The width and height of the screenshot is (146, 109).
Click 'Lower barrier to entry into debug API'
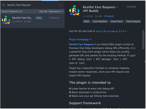[93, 89]
